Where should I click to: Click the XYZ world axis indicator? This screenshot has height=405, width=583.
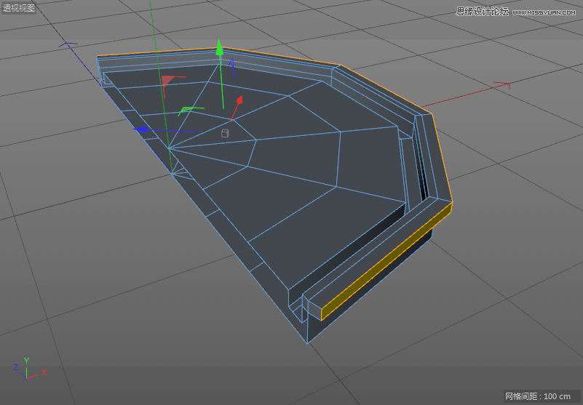[x=28, y=369]
